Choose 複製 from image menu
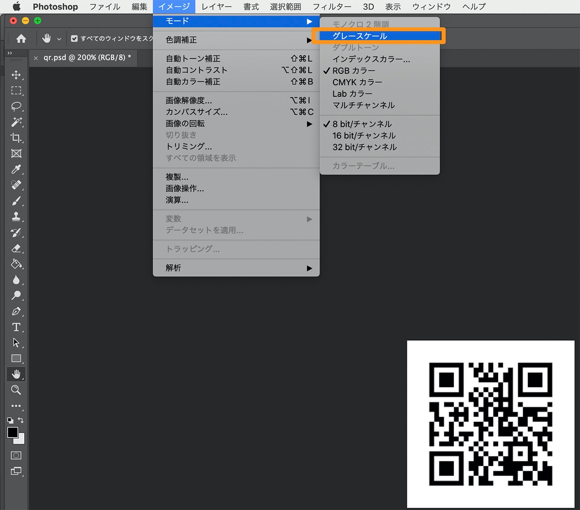Viewport: 580px width, 510px height. tap(236, 177)
